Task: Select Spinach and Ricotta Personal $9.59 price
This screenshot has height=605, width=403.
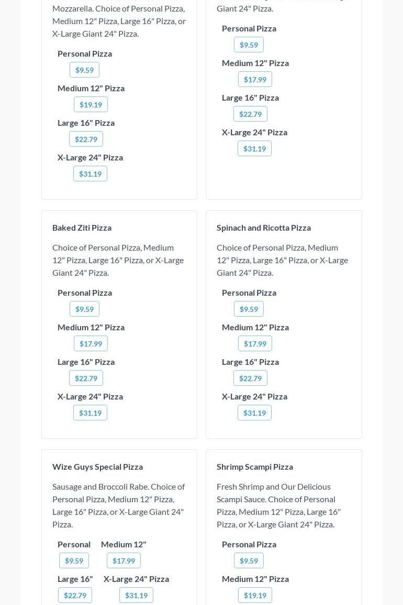Action: click(x=249, y=309)
